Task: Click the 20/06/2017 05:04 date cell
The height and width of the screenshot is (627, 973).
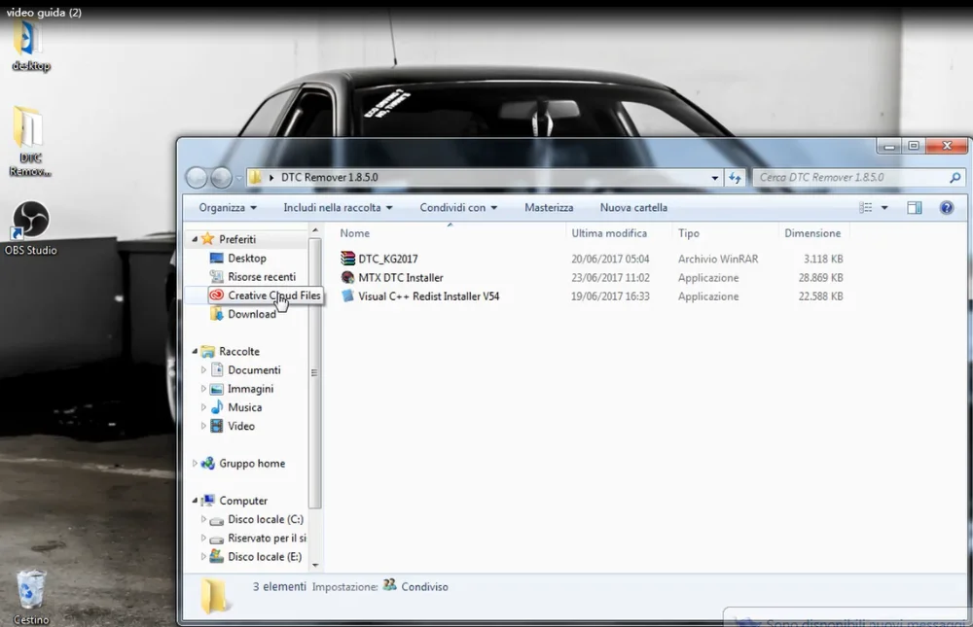Action: 610,259
